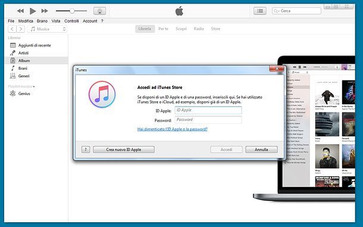Click the Libreria sidebar heading

coord(14,38)
